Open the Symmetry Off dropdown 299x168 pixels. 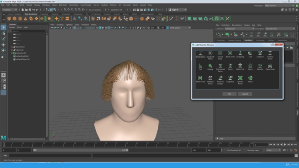tap(118, 10)
